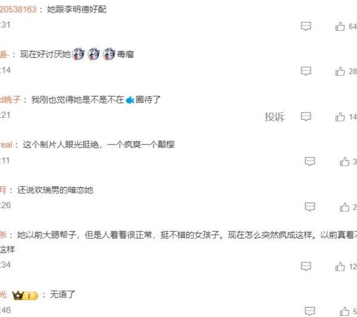The width and height of the screenshot is (357, 317).
Task: Reply to d桃子's comment
Action: [306, 117]
